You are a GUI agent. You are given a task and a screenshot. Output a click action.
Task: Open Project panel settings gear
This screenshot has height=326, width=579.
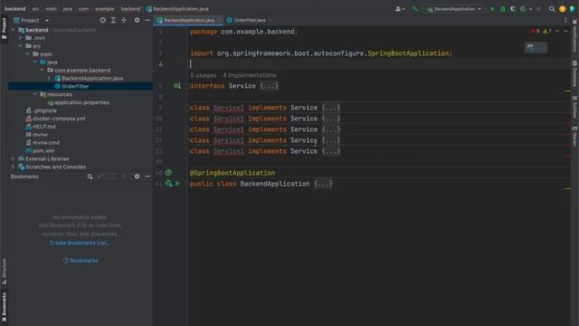pos(137,20)
